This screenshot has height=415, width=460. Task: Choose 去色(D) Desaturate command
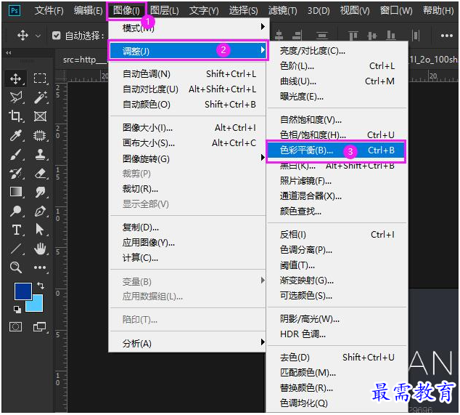tap(337, 358)
